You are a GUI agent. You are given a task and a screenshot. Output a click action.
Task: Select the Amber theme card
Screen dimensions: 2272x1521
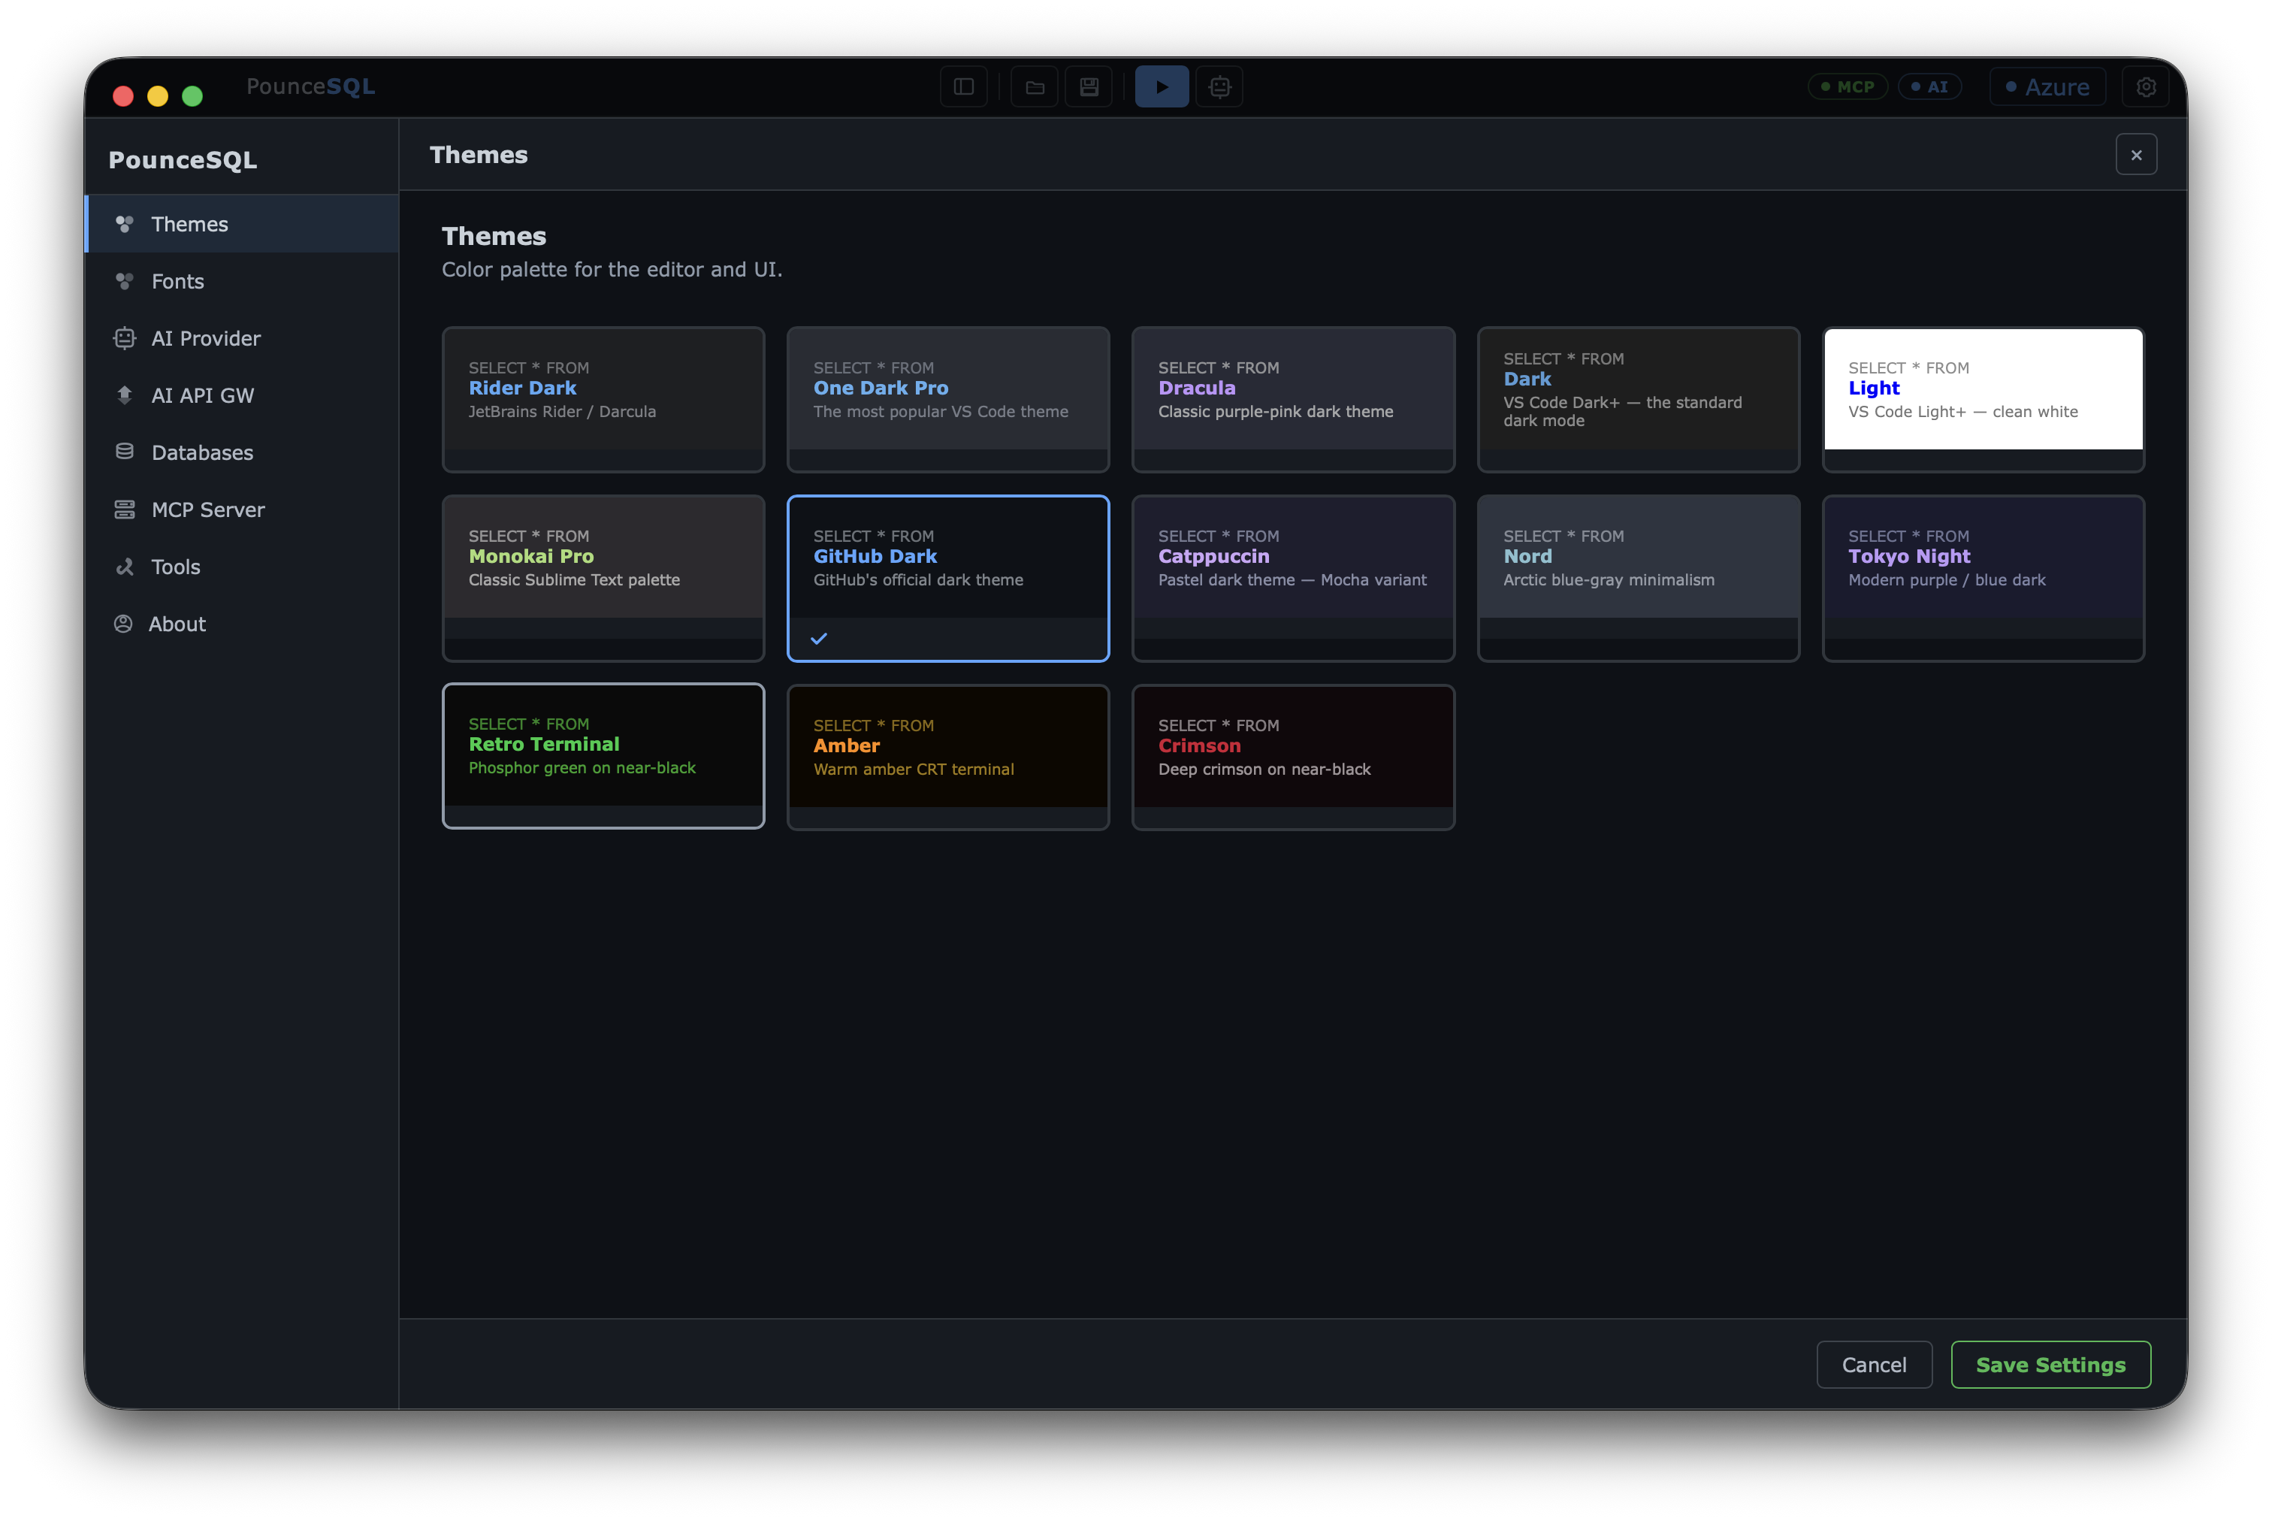click(x=947, y=757)
